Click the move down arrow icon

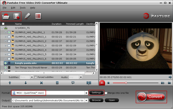pos(26,83)
